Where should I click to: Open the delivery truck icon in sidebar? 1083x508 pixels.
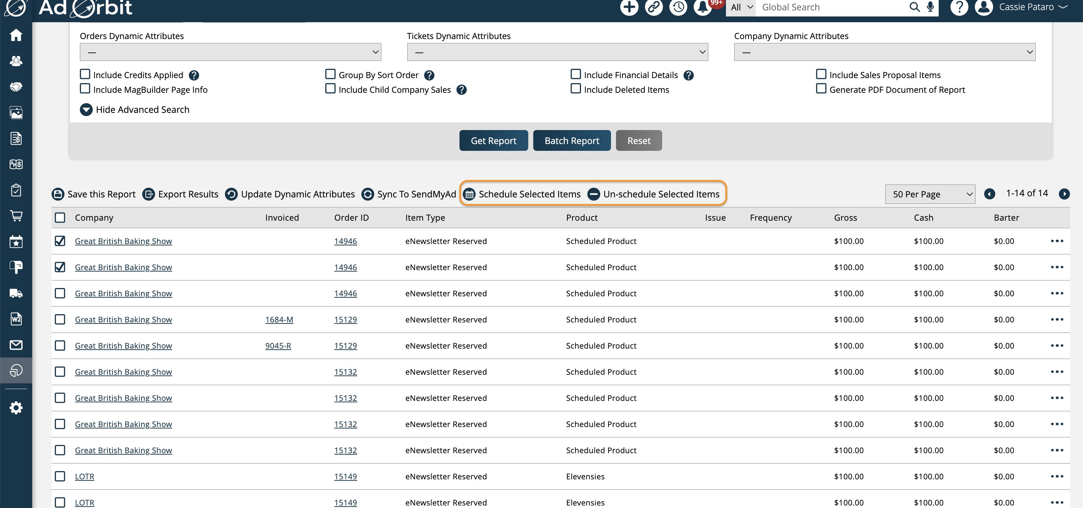click(16, 293)
